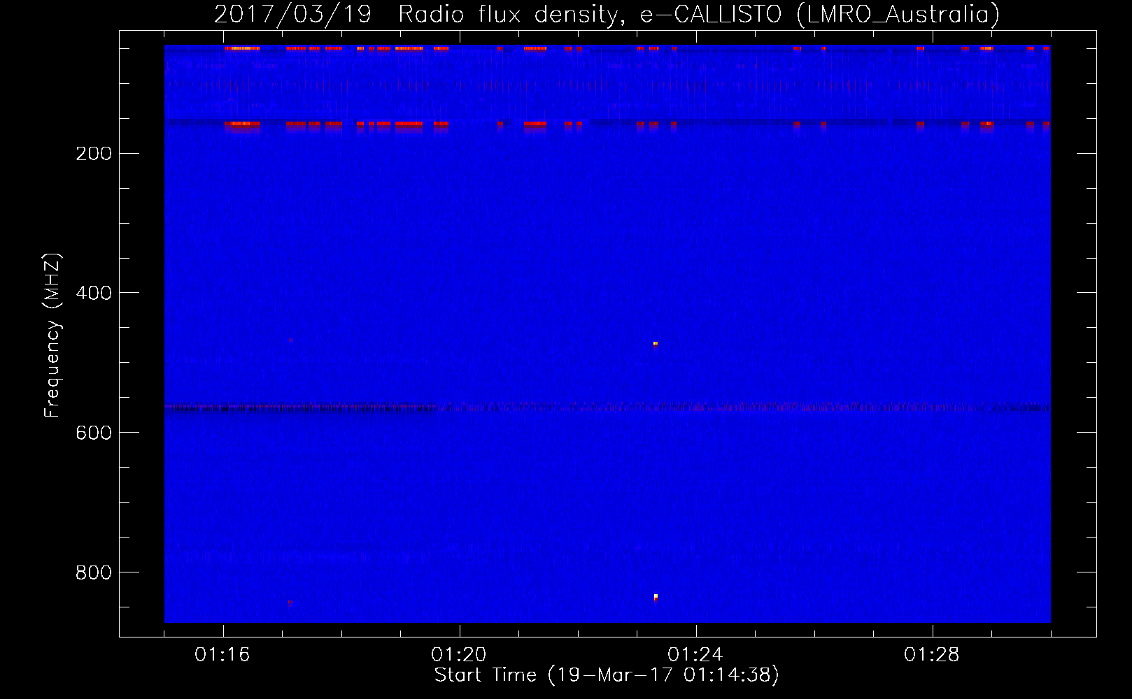
Task: Click the 01:20 time tick label
Action: click(459, 655)
